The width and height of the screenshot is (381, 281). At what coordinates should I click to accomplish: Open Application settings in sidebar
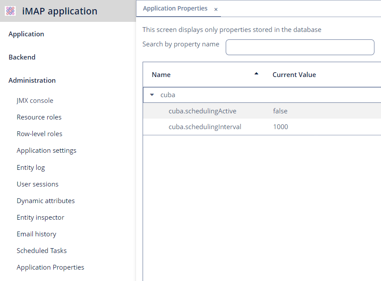coord(46,151)
